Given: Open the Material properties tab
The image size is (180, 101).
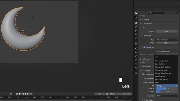Looking at the screenshot, I should coord(136,68).
